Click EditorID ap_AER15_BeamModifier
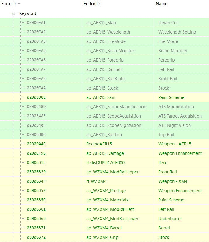 pos(110,51)
